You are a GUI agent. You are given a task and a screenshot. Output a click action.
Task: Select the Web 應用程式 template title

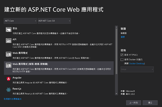pos(20,53)
